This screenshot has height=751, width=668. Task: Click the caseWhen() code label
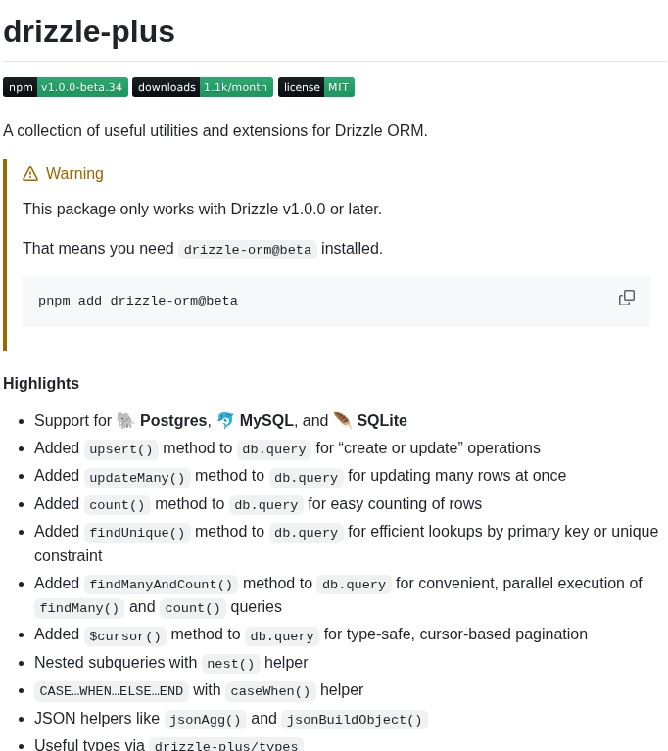270,691
